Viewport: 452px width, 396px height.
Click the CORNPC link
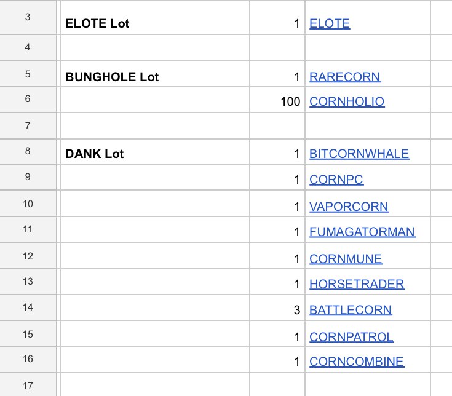(x=336, y=180)
